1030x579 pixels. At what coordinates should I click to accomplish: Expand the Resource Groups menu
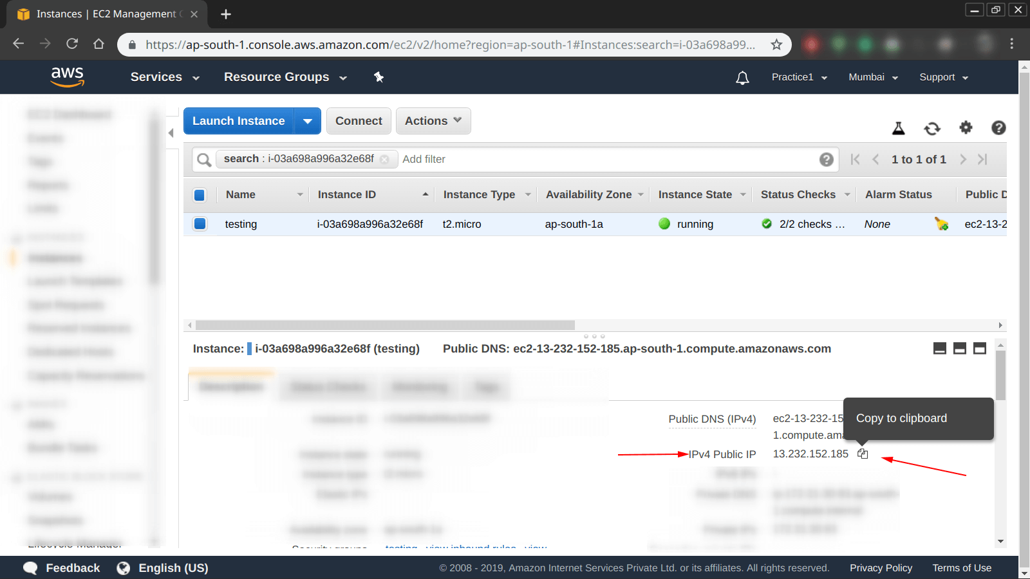285,77
